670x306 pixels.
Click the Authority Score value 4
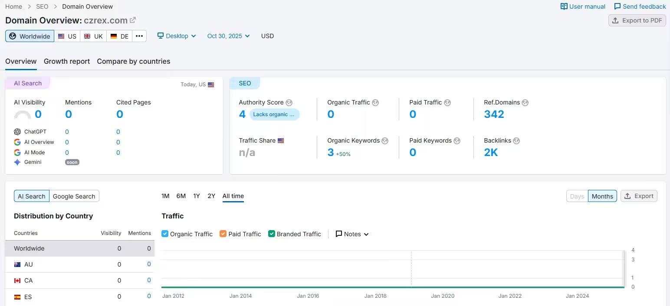coord(242,114)
